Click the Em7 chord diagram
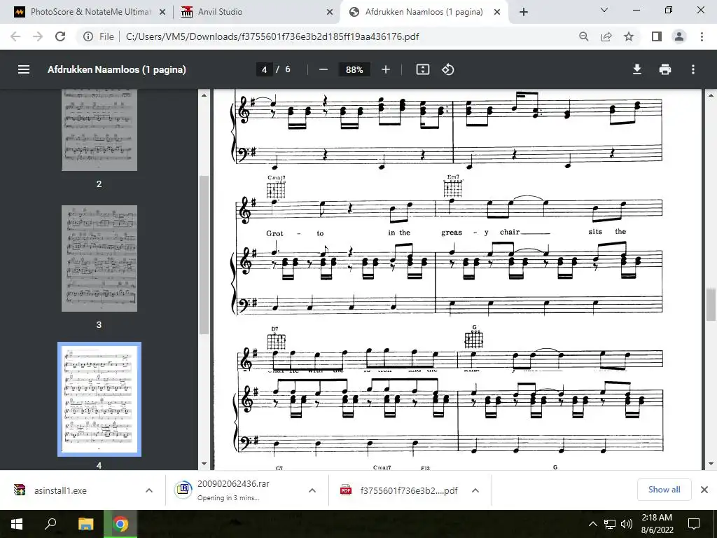 tap(453, 188)
